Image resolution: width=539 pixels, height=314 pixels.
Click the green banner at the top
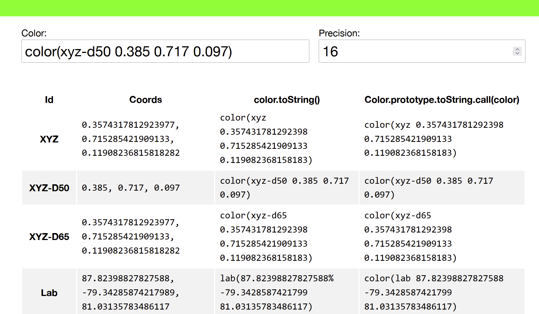(x=269, y=8)
